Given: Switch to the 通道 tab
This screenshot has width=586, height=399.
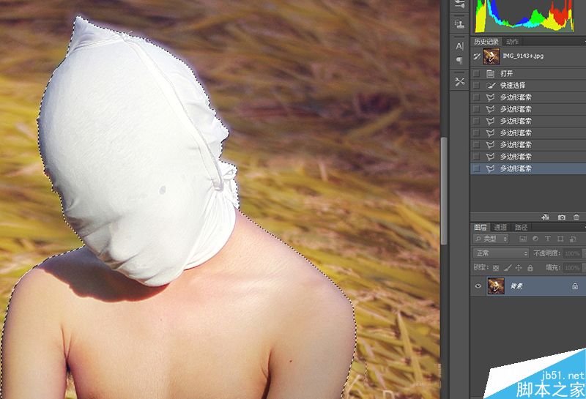Looking at the screenshot, I should [x=500, y=227].
